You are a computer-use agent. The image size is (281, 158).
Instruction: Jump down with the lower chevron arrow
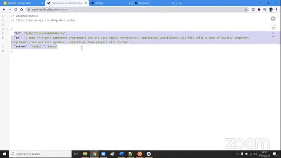[273, 36]
